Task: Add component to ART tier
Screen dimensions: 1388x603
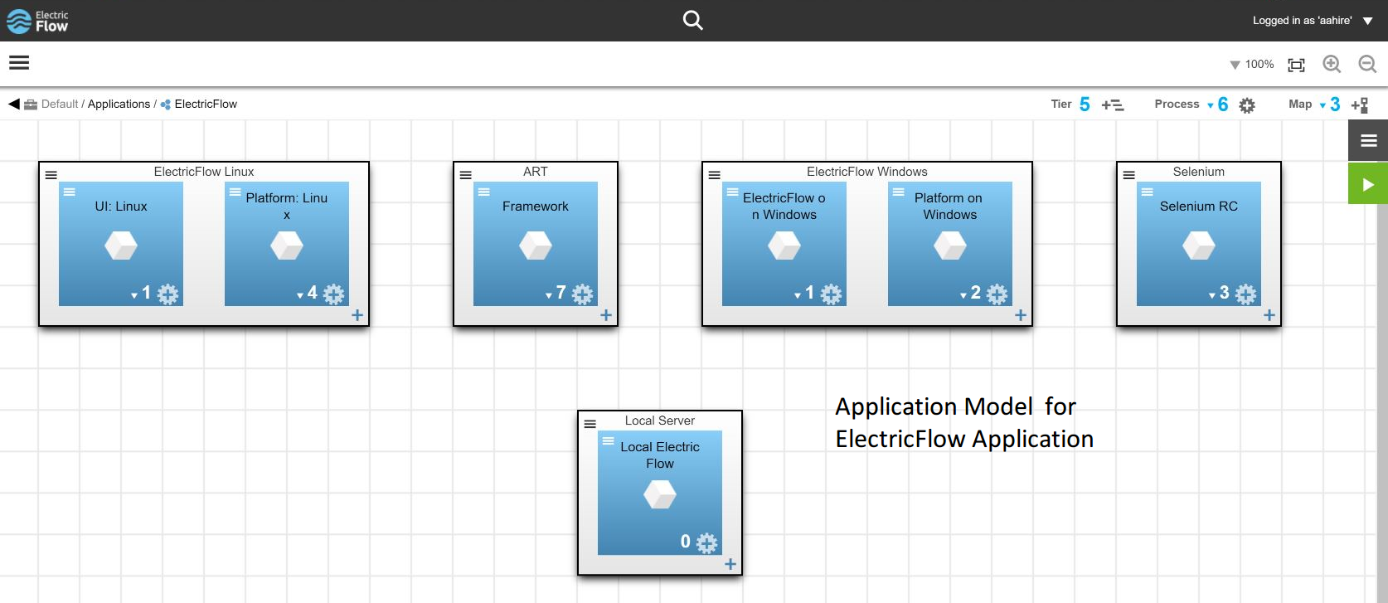Action: (606, 315)
